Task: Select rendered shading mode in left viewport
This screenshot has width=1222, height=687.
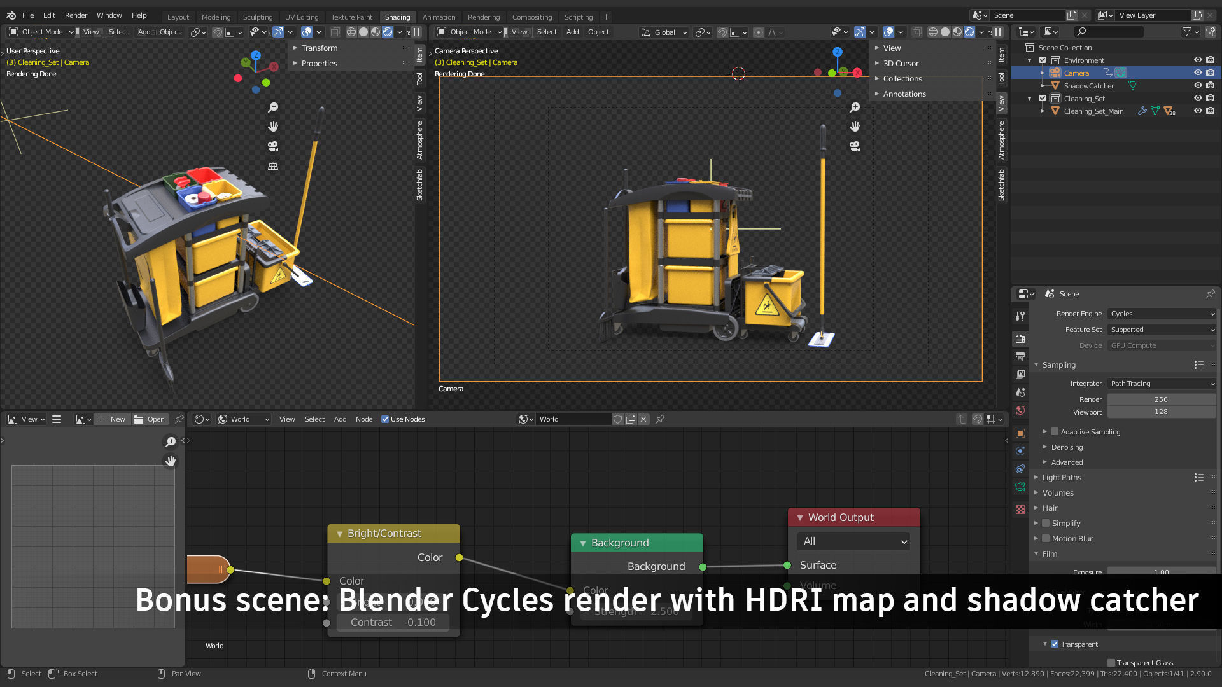Action: pyautogui.click(x=388, y=32)
